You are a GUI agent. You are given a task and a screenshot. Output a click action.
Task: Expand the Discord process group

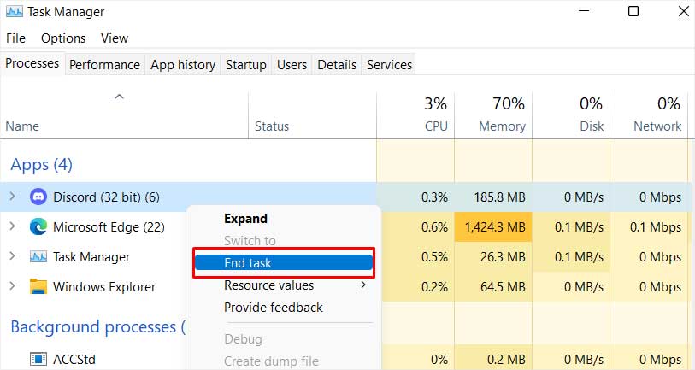pyautogui.click(x=13, y=196)
